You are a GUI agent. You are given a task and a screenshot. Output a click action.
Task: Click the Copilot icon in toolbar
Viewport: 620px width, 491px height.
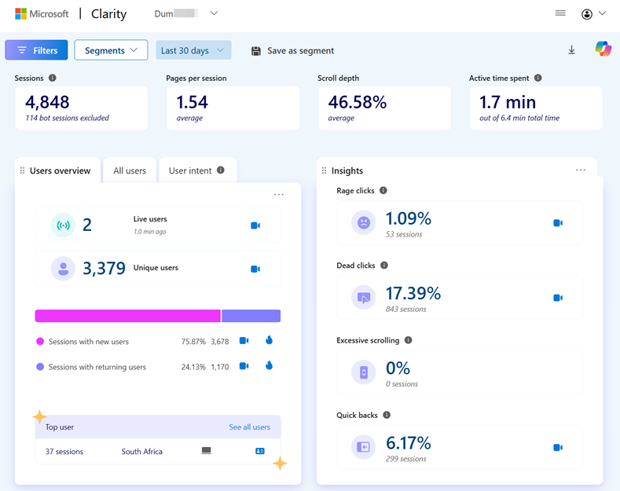pos(603,49)
